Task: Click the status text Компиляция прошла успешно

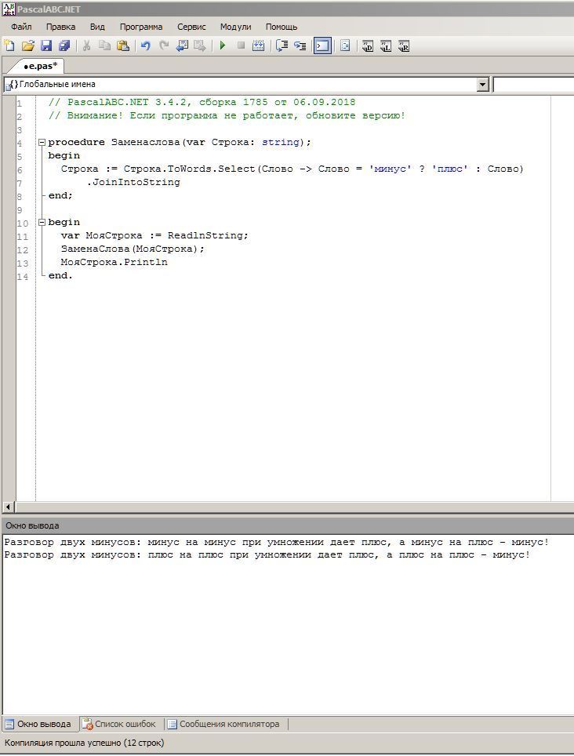Action: pos(85,743)
